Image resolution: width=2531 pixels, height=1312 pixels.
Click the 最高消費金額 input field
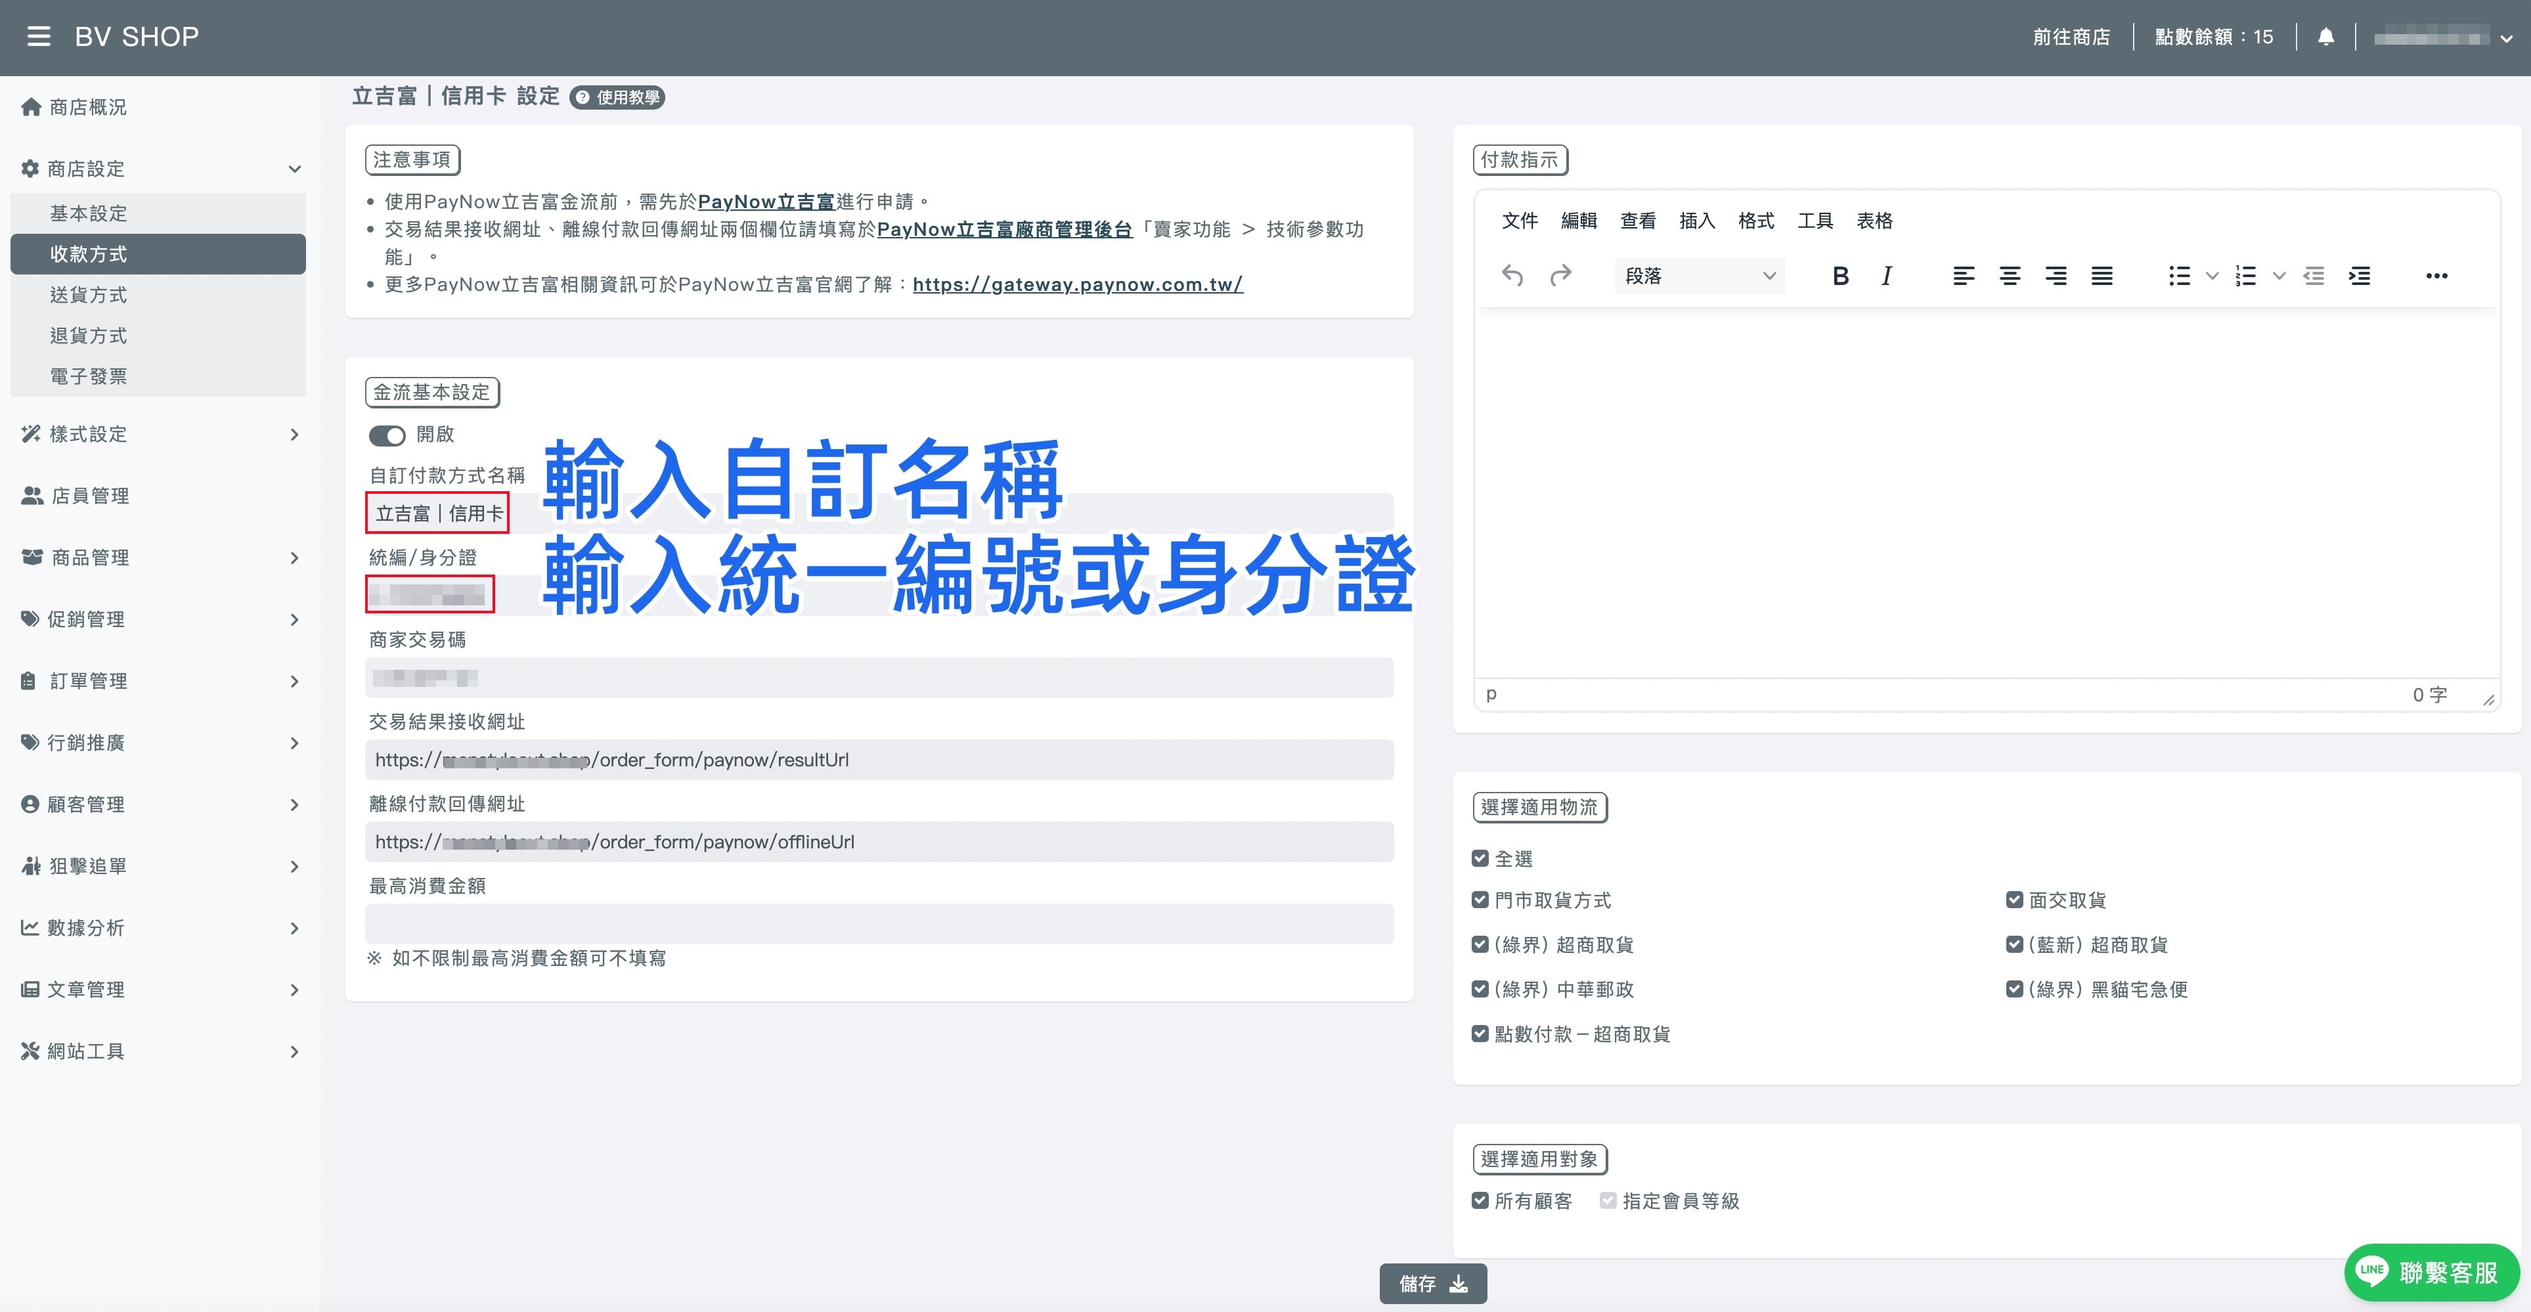[x=879, y=924]
